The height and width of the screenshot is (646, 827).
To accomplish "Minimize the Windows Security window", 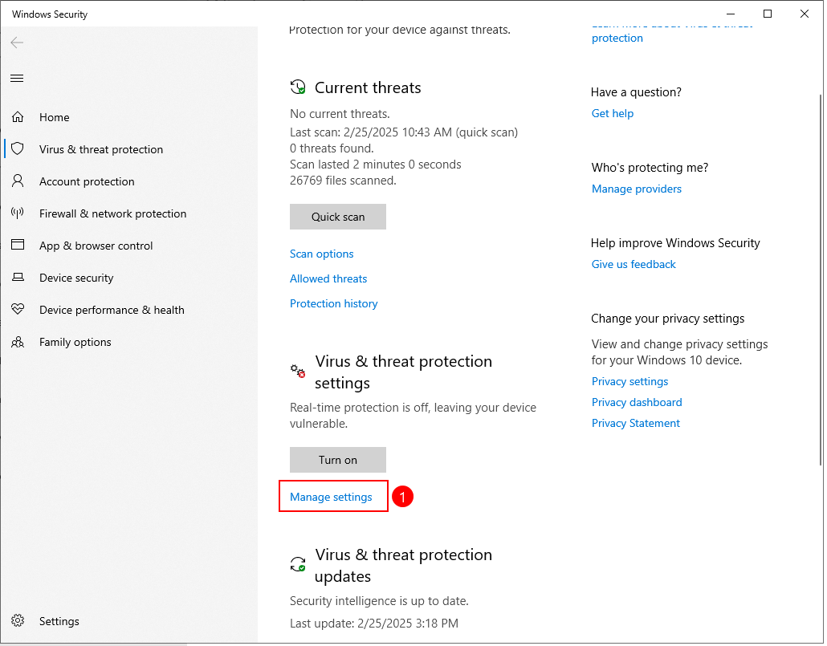I will 731,14.
